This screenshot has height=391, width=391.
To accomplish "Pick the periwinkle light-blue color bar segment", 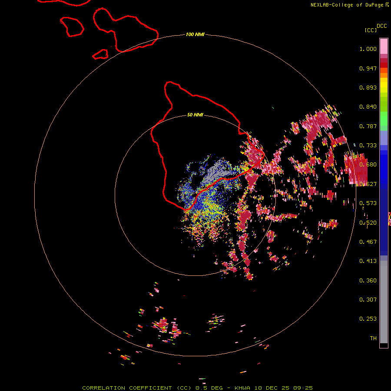I will (384, 138).
